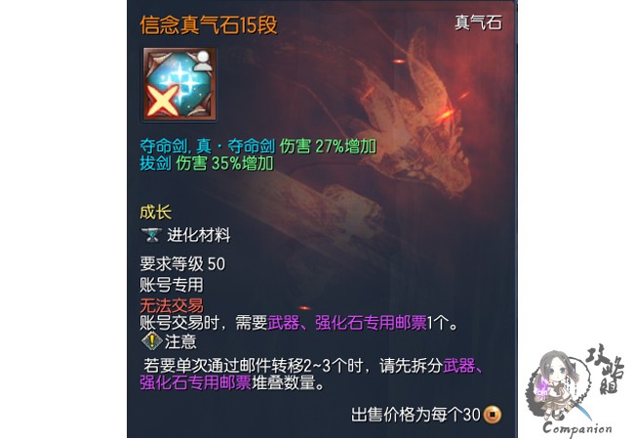Click the 成长 section heading
This screenshot has width=634, height=439.
coord(156,213)
